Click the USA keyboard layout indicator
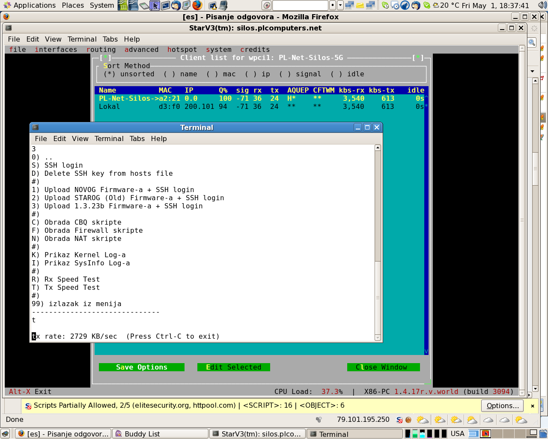 [x=457, y=434]
